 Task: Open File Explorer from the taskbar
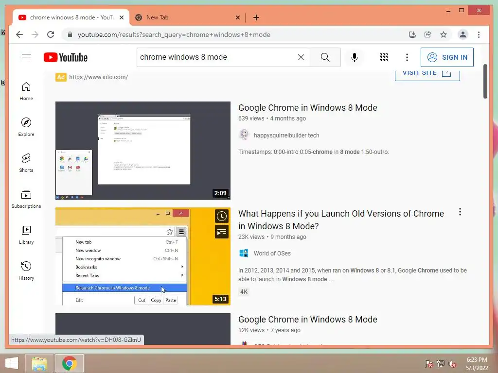click(x=39, y=363)
